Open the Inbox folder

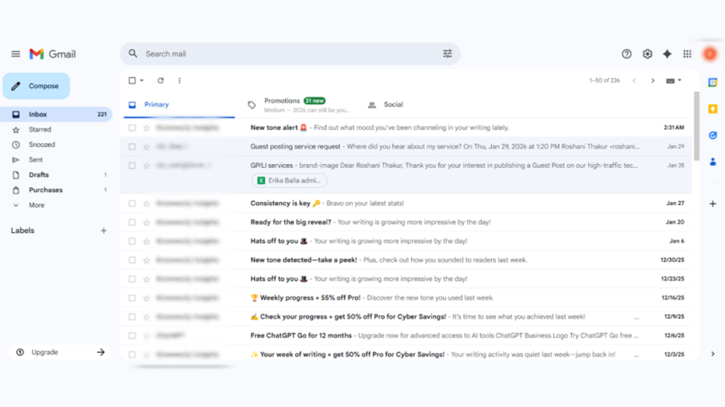56,114
